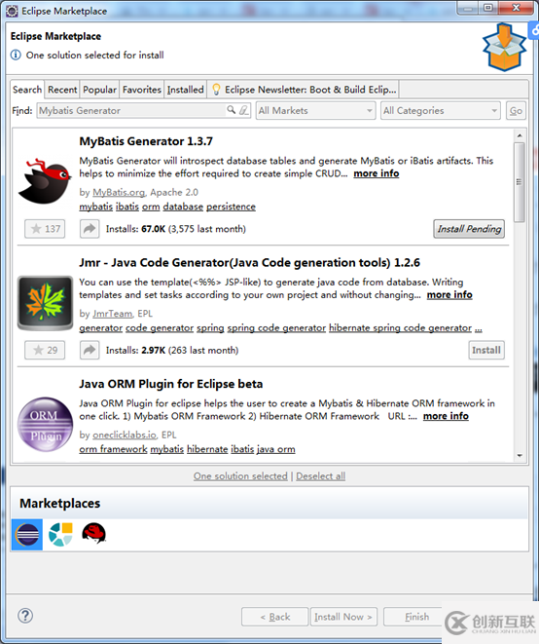Toggle the Install Pending button for MyBatis
Screen dimensions: 539x644
pos(469,229)
